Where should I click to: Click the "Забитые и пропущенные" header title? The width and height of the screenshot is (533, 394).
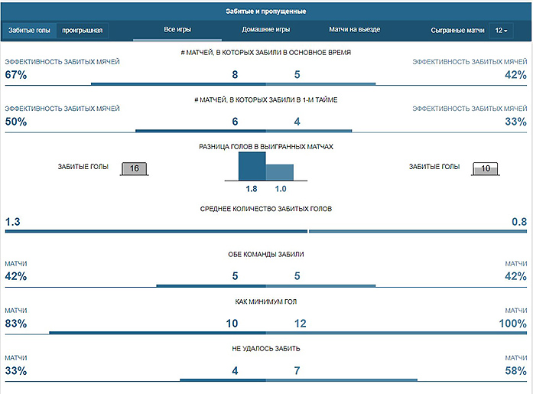pos(266,11)
